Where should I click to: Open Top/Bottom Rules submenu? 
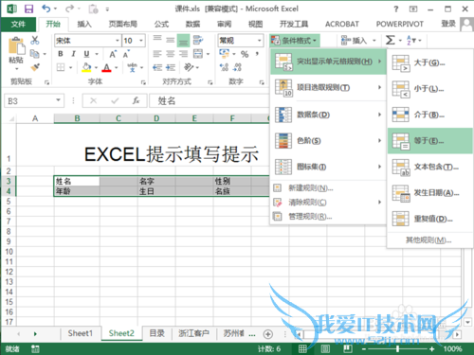(x=328, y=88)
